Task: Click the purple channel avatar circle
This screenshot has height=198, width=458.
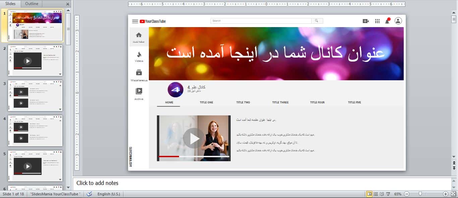Action: [x=175, y=90]
